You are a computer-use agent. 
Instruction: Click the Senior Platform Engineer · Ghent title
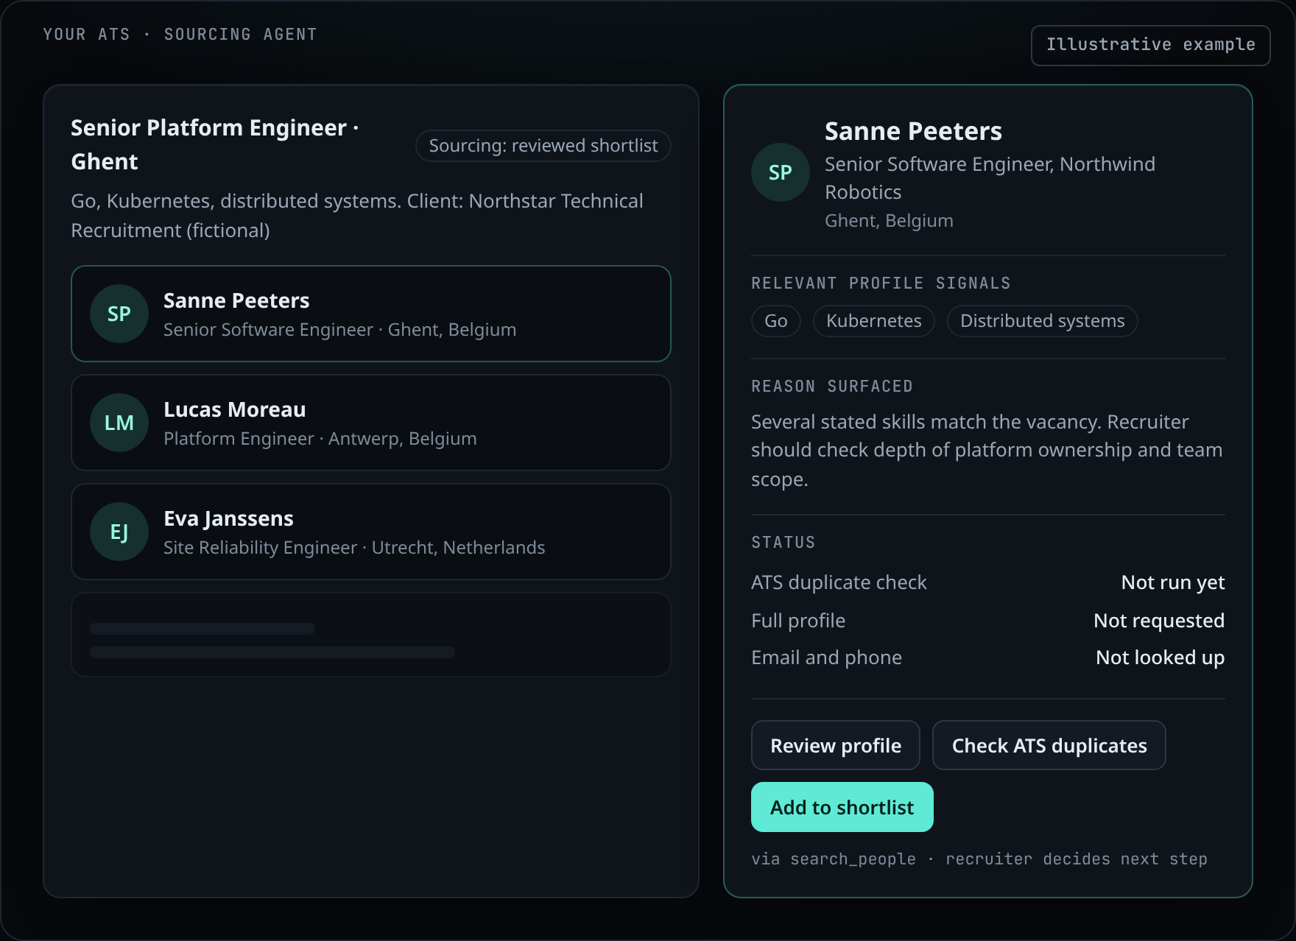(215, 144)
